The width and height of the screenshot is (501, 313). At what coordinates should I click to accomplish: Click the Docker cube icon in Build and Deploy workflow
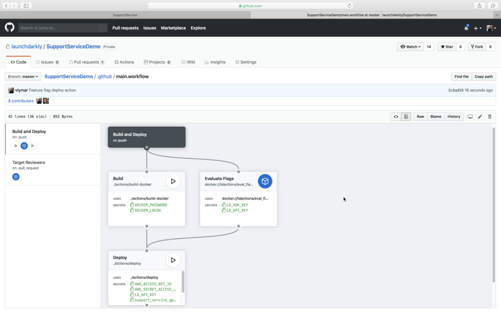pyautogui.click(x=23, y=145)
